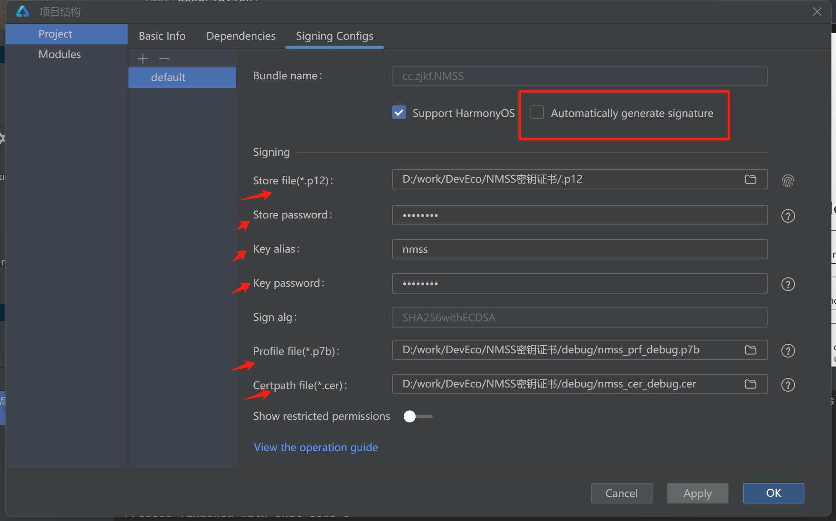Browse for Store file p12 folder icon
This screenshot has height=521, width=836.
(x=750, y=179)
